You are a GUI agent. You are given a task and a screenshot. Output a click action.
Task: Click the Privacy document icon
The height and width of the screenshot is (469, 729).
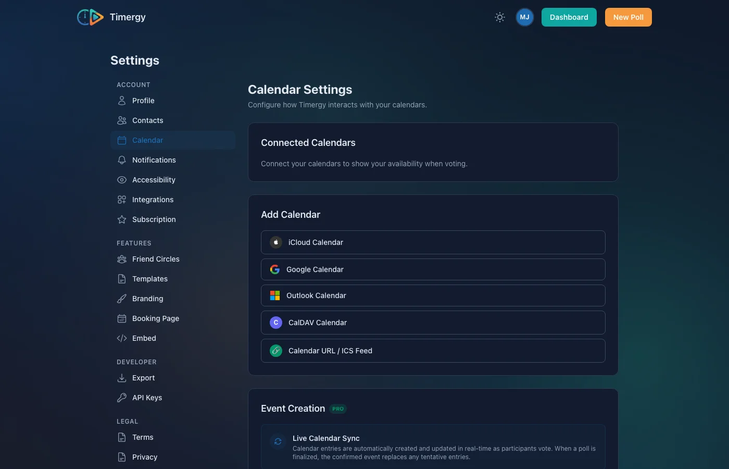(x=122, y=457)
